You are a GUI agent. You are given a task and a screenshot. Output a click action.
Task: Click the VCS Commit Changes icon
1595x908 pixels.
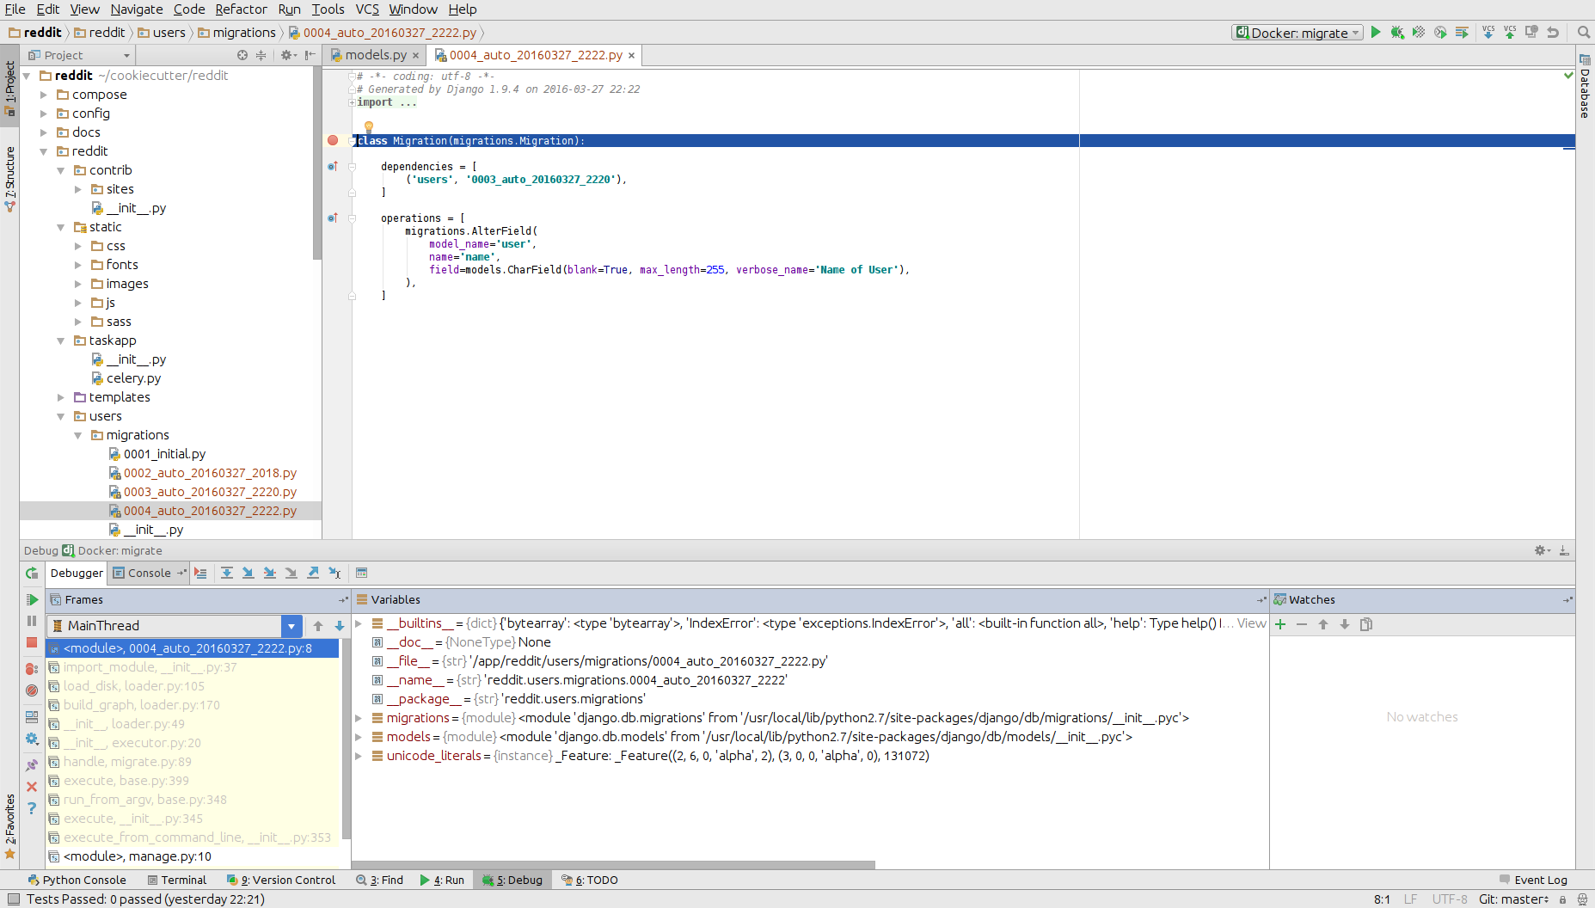tap(1510, 33)
